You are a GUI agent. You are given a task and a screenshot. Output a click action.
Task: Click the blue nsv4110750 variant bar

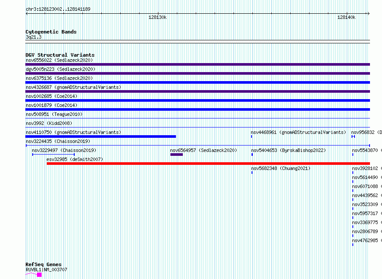point(100,136)
